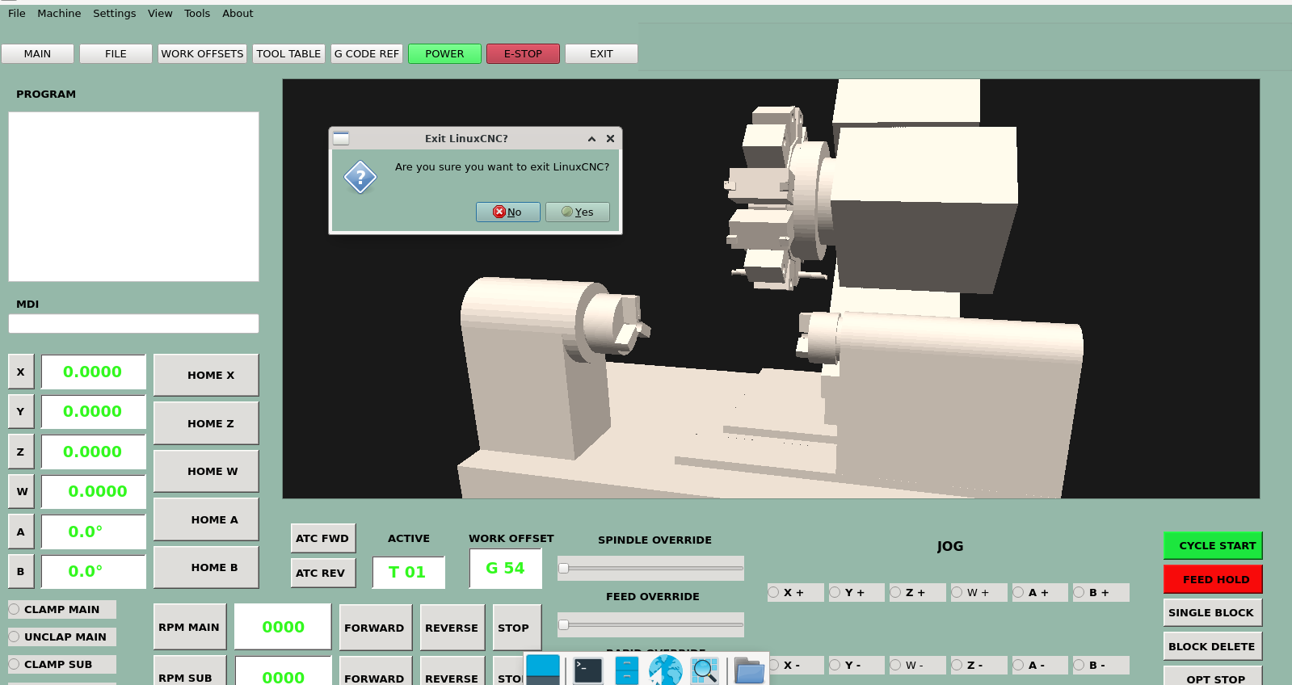Select the X + jog radio button
1292x685 pixels.
(774, 592)
